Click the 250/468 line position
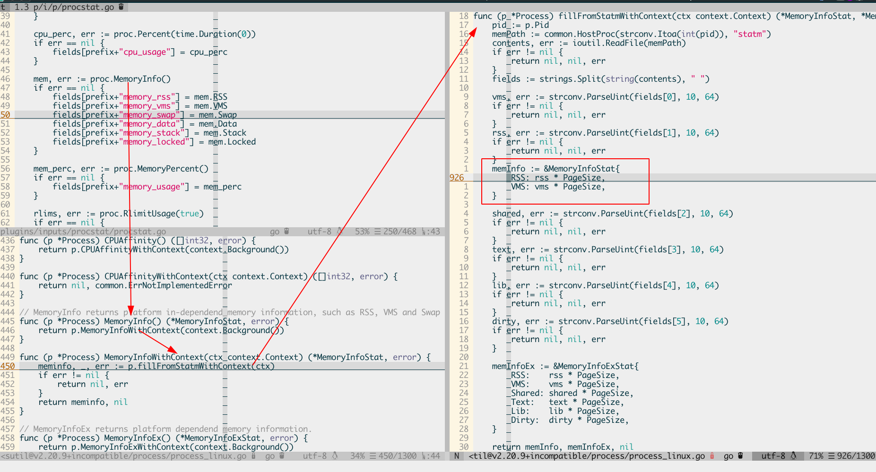 point(400,232)
